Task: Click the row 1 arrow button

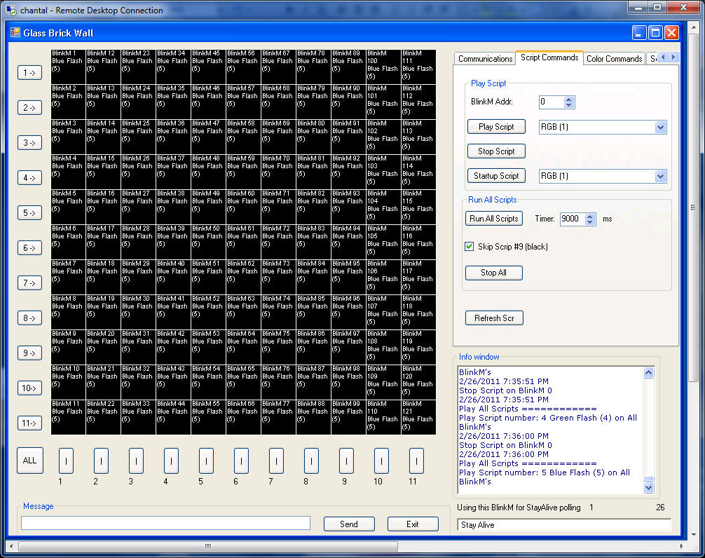Action: pos(29,72)
